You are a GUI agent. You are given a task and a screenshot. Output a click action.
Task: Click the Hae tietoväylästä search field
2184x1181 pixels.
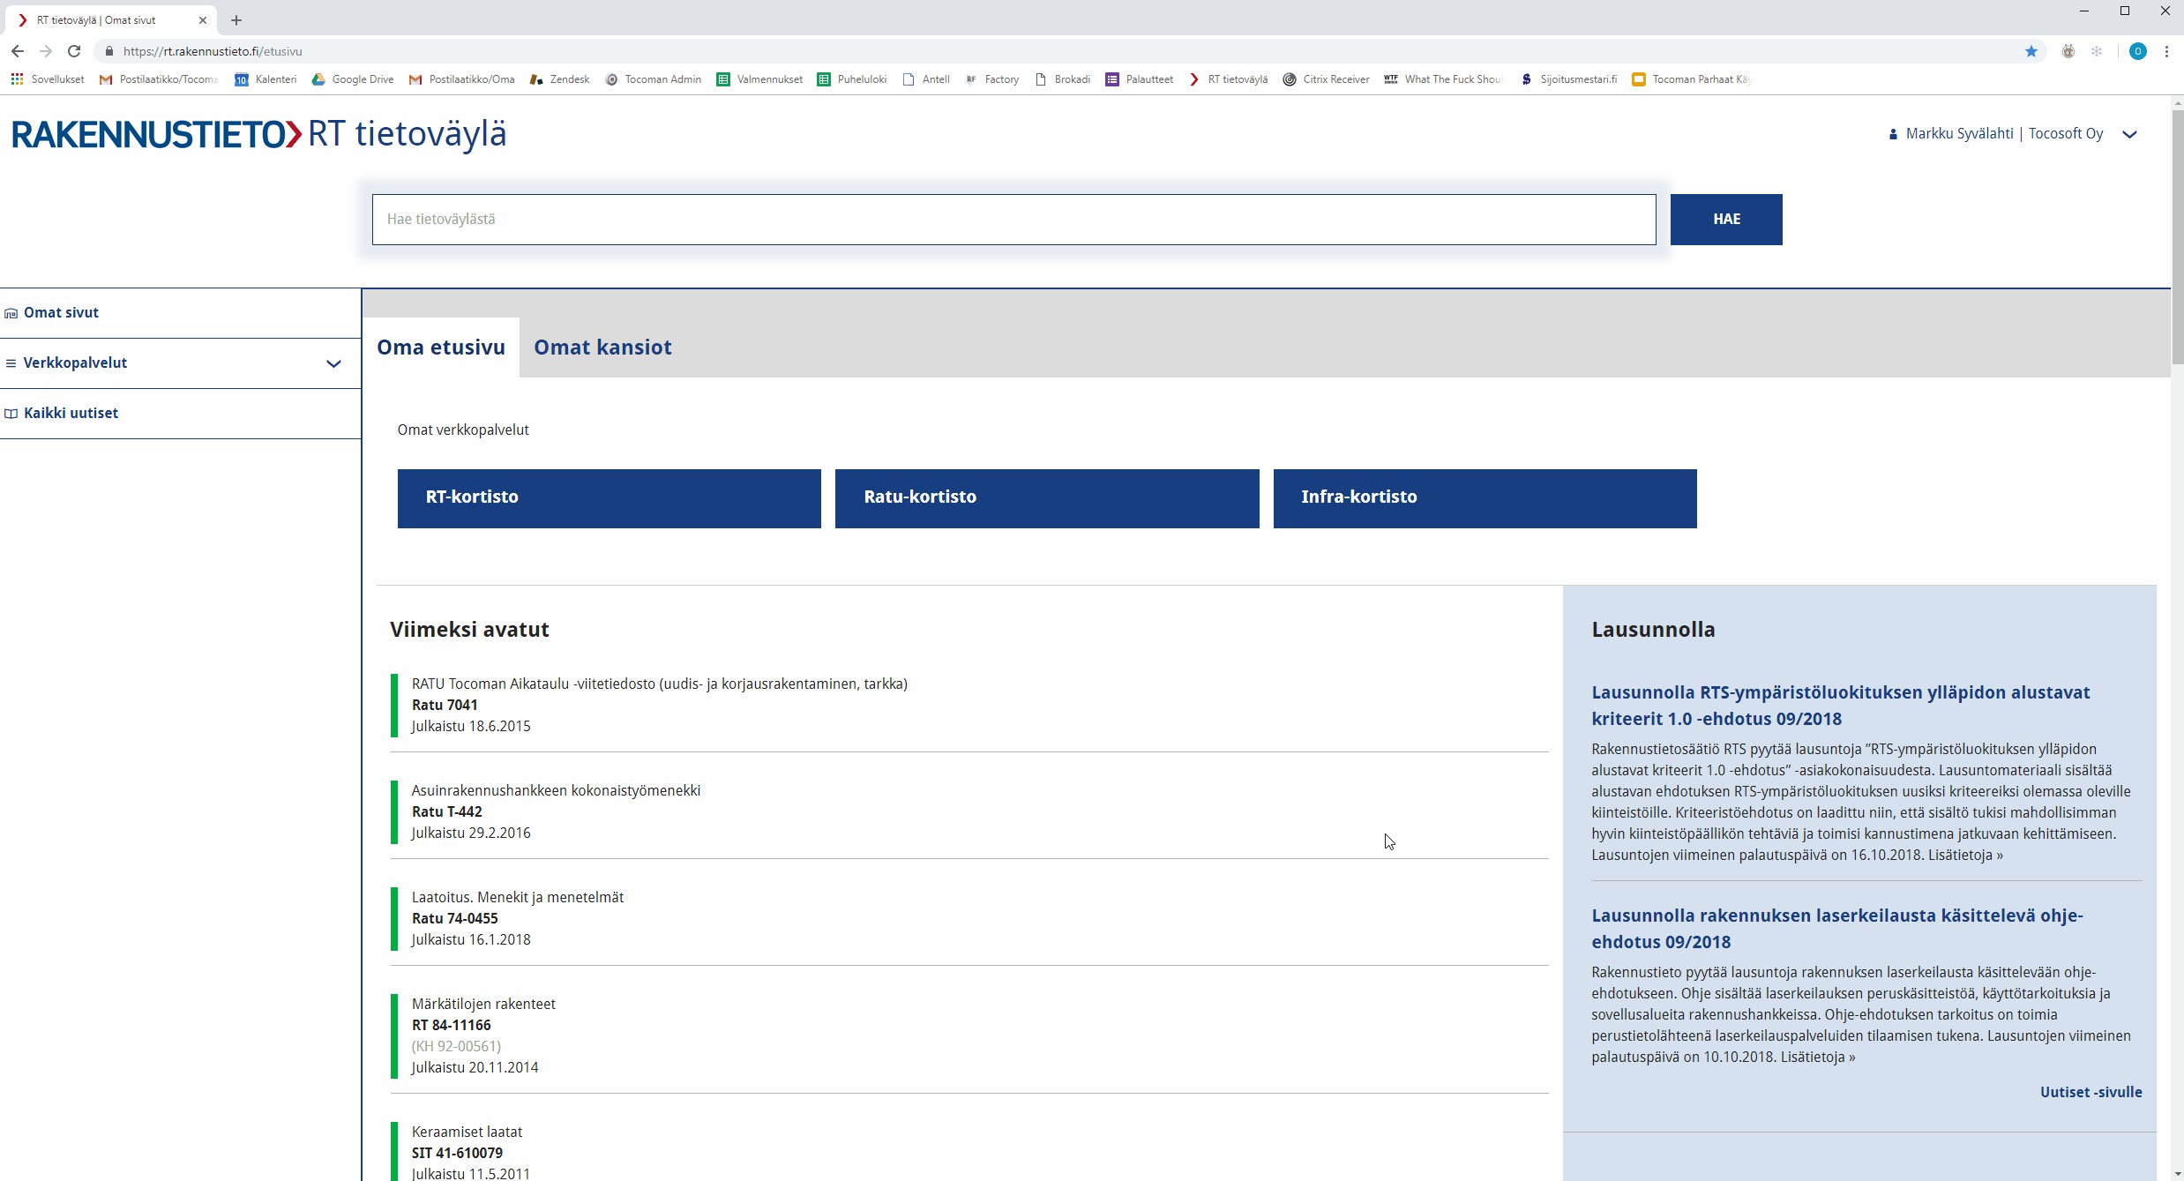tap(1013, 220)
